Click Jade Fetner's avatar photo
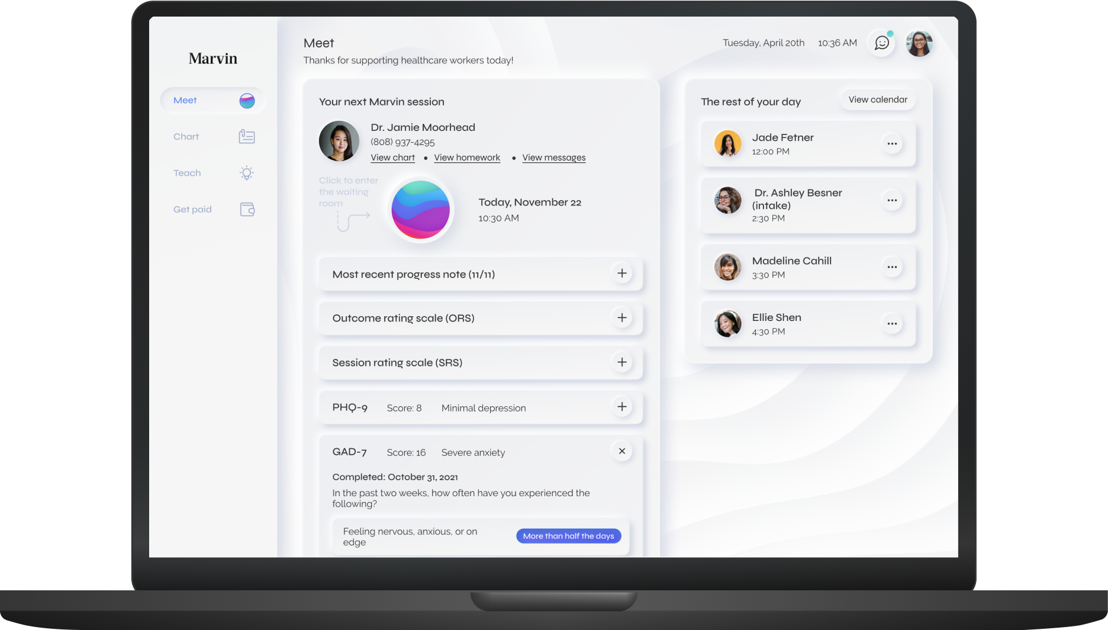Screen dimensions: 1108x630 (x=728, y=144)
